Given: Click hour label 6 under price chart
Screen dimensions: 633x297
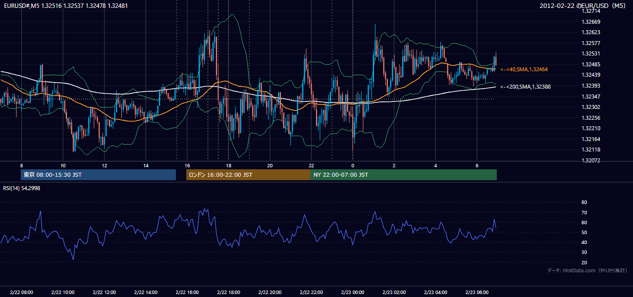Looking at the screenshot, I should point(476,165).
